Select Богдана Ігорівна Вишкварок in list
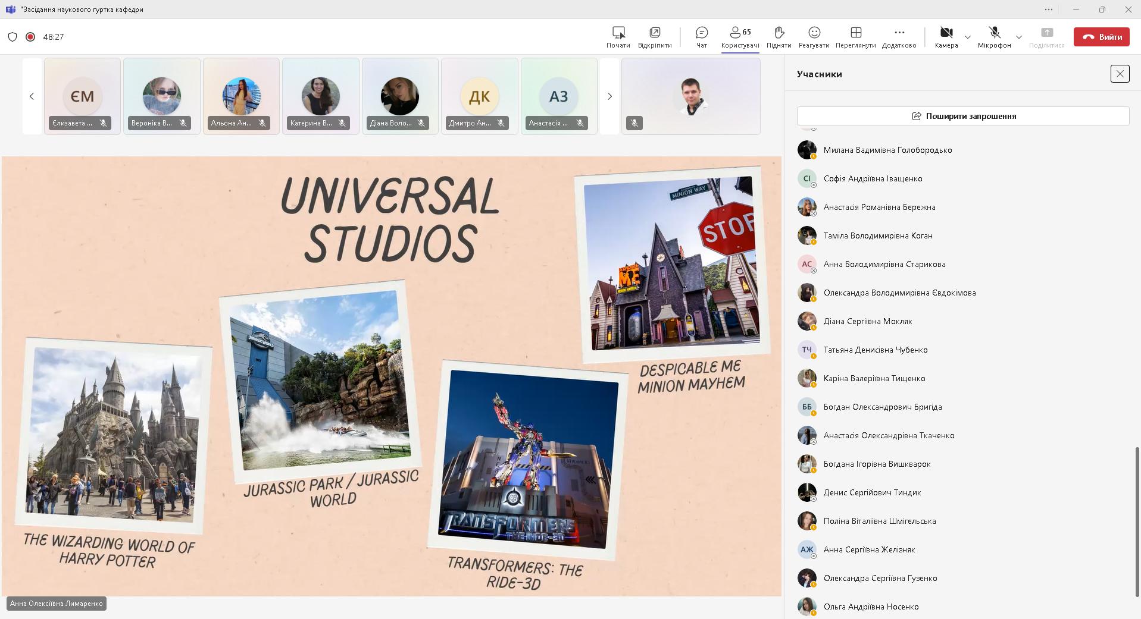 tap(963, 464)
